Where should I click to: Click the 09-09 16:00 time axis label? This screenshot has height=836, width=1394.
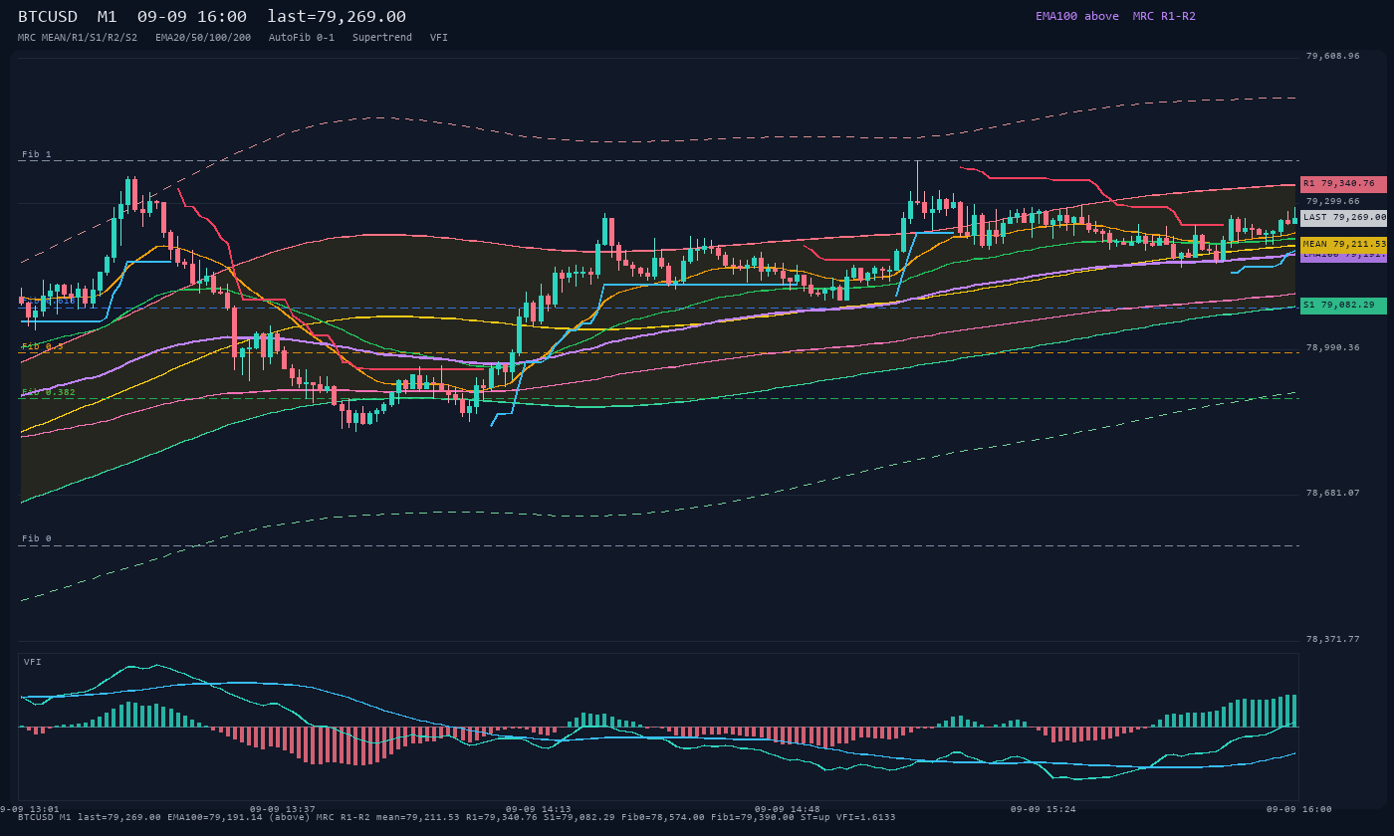pos(1299,810)
